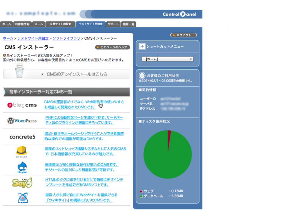Image resolution: width=296 pixels, height=222 pixels.
Task: Select the concrete5 logo
Action: [x=22, y=137]
